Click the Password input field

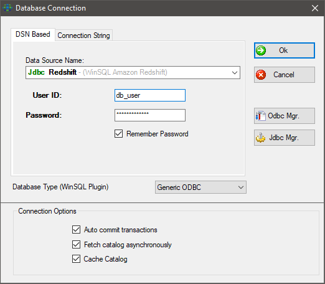[150, 115]
